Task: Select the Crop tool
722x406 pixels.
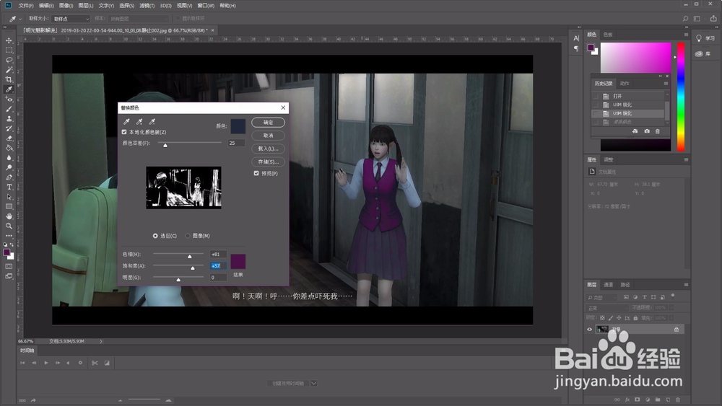Action: click(x=9, y=79)
